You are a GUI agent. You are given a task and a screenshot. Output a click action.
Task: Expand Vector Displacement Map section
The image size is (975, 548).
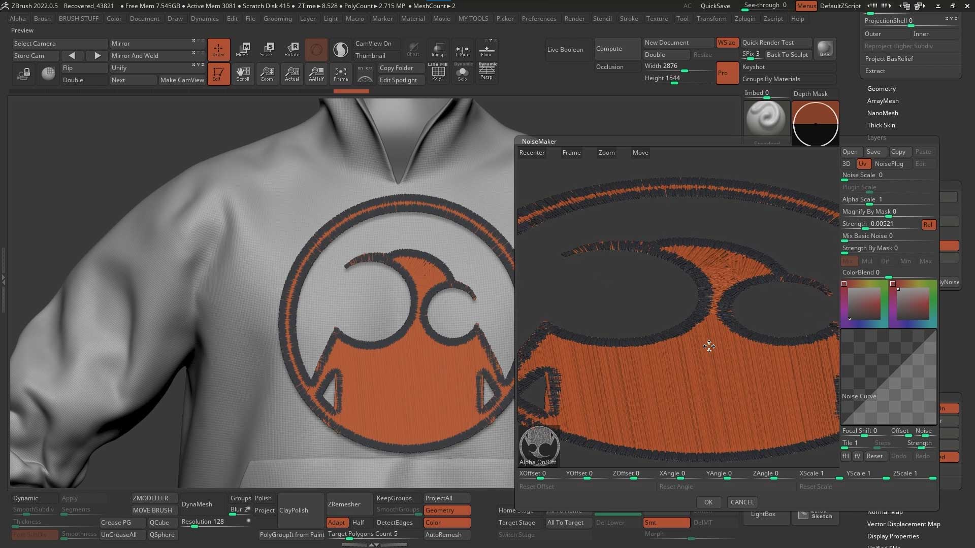point(903,524)
